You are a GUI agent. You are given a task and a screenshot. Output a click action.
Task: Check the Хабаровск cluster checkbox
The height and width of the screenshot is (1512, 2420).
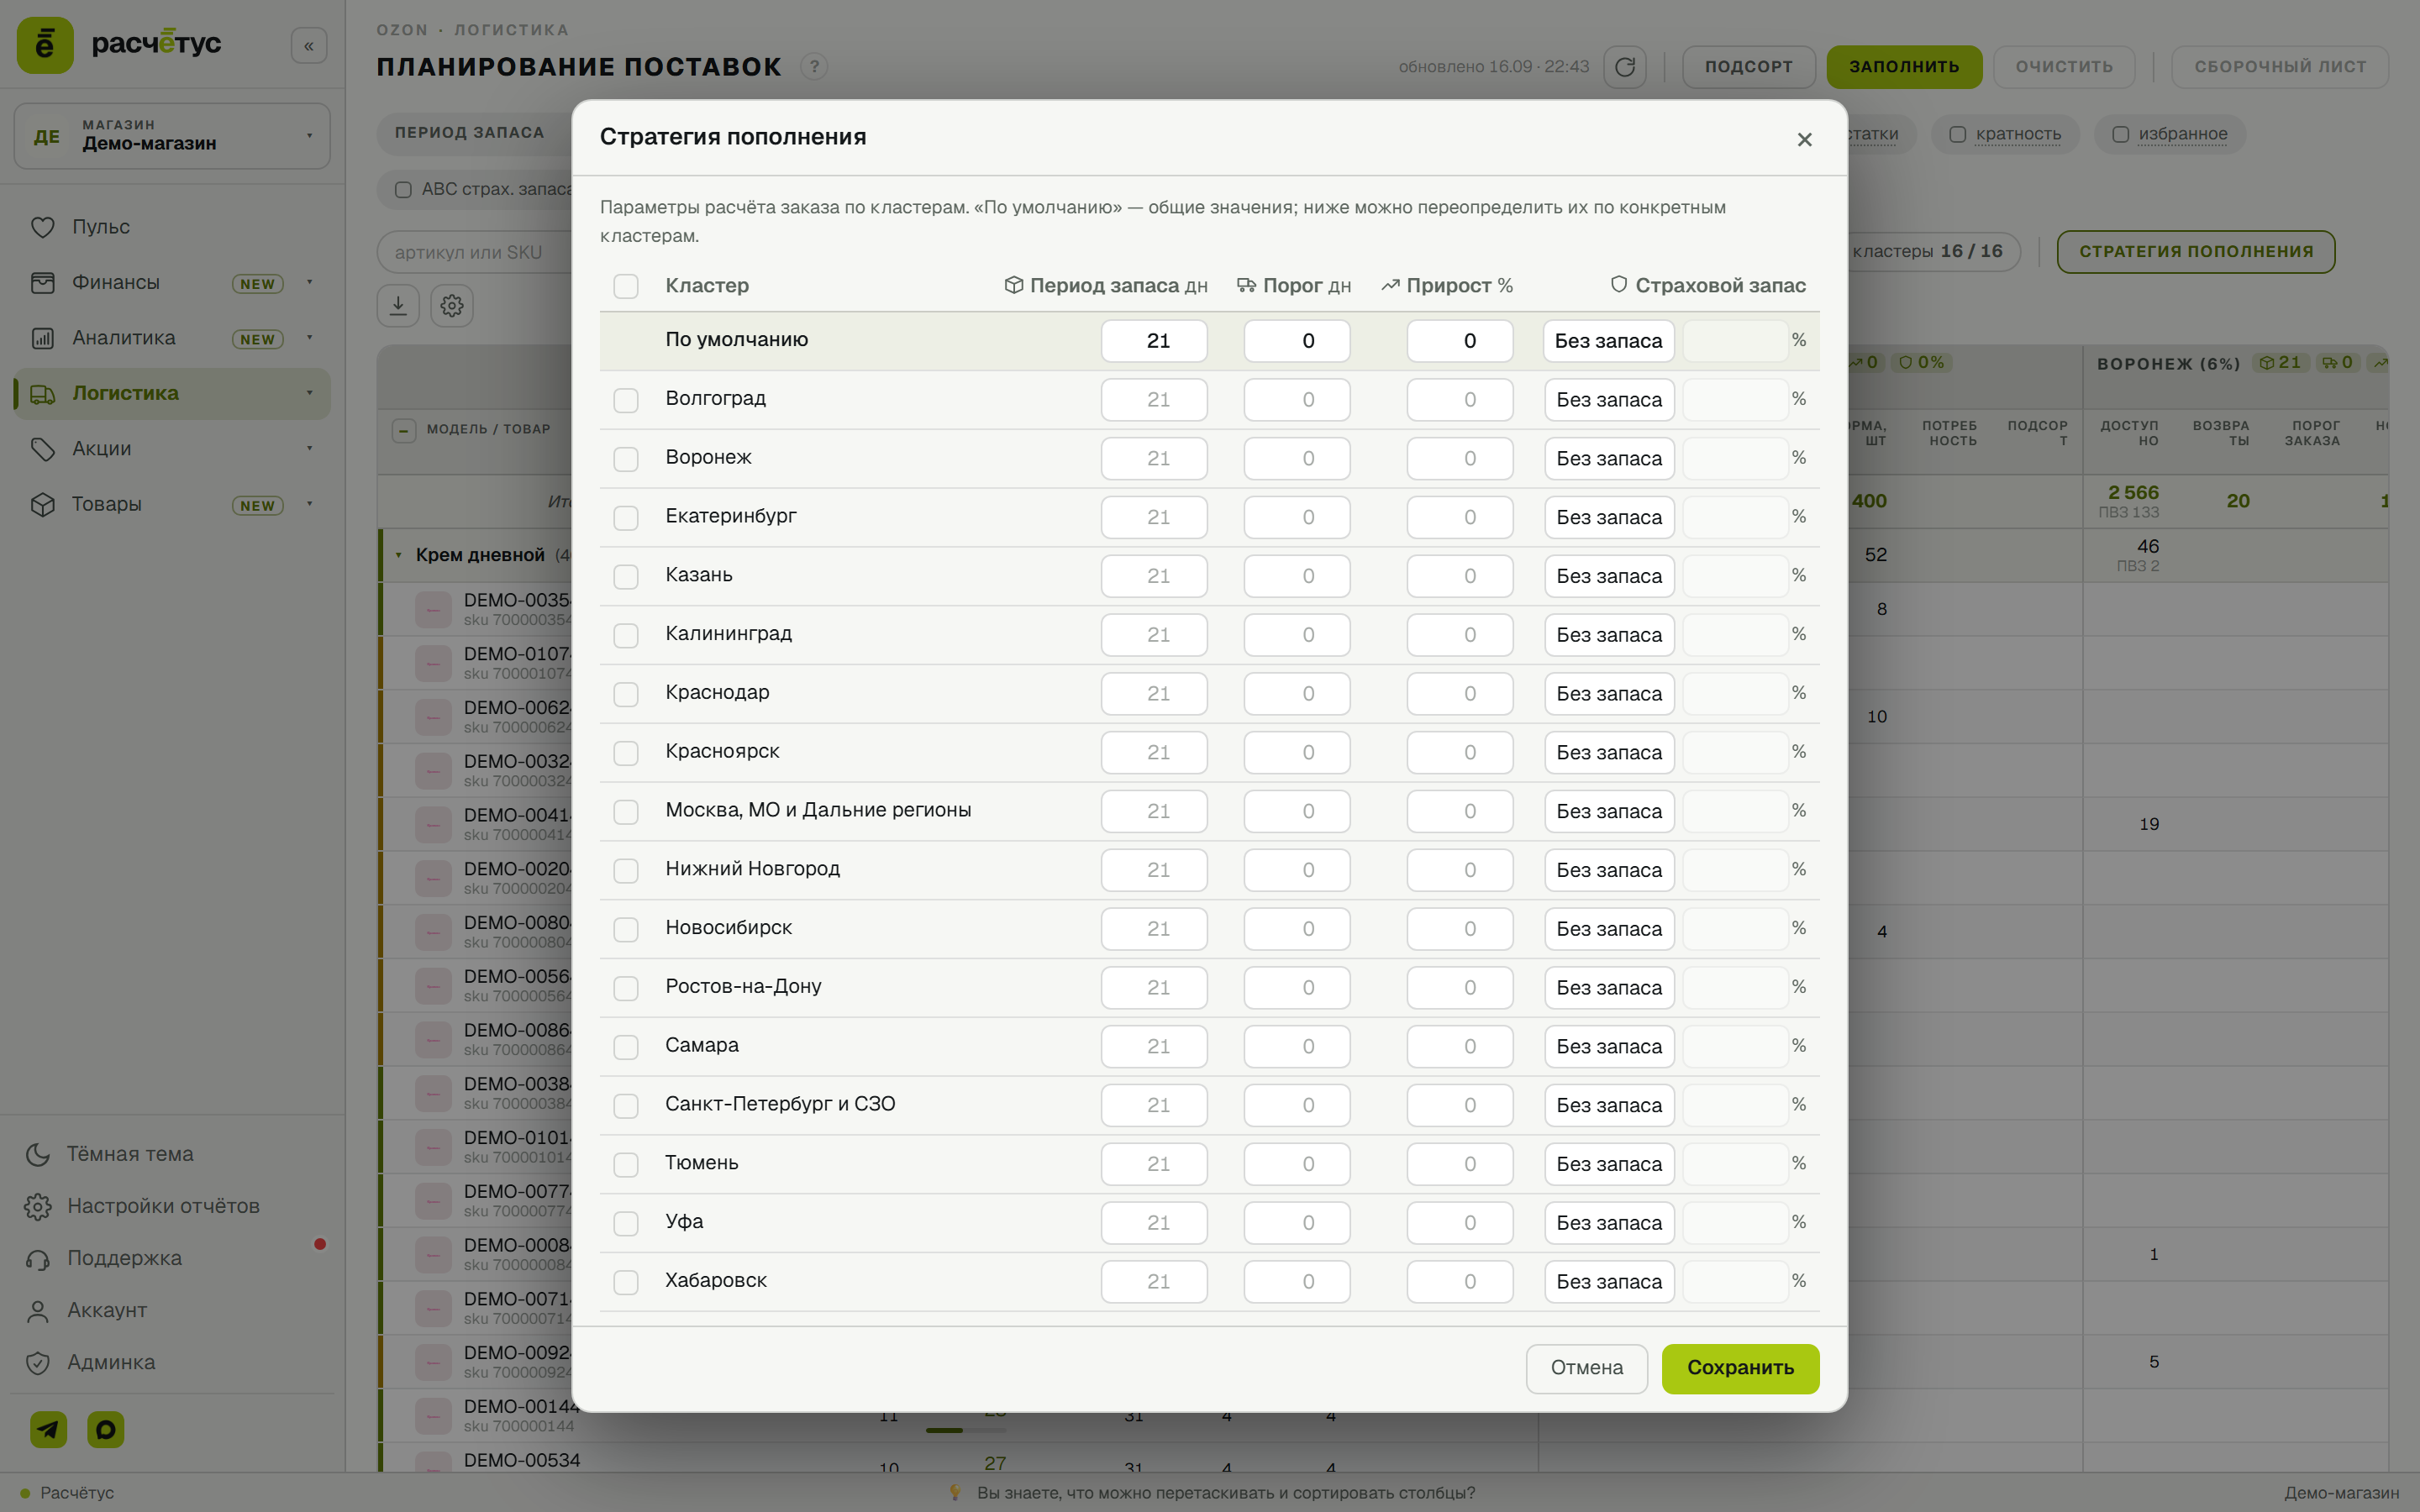coord(626,1282)
